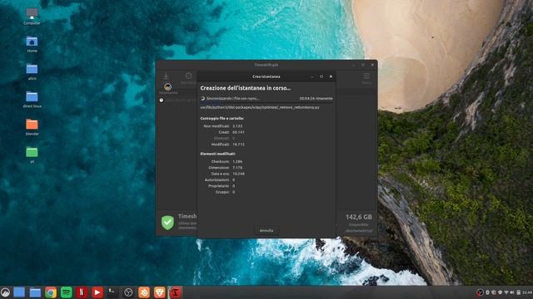Launch Spotify from the taskbar
Screen dimensions: 533x299
tap(67, 292)
